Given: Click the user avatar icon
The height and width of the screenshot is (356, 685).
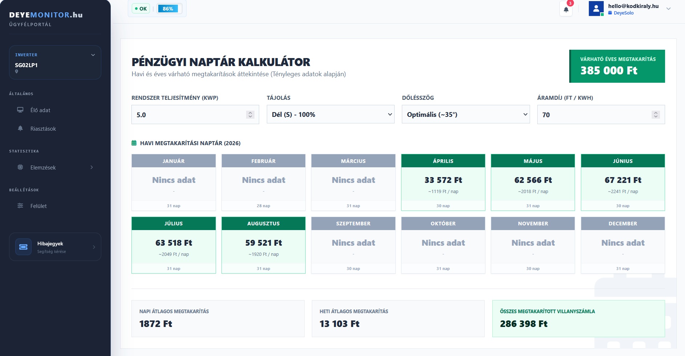Looking at the screenshot, I should point(596,9).
